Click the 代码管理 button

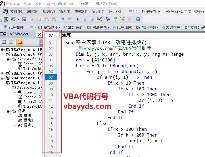(x=13, y=28)
